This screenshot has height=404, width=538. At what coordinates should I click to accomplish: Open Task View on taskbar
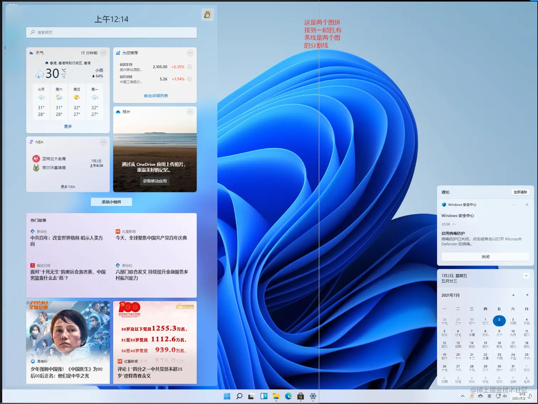click(x=251, y=396)
